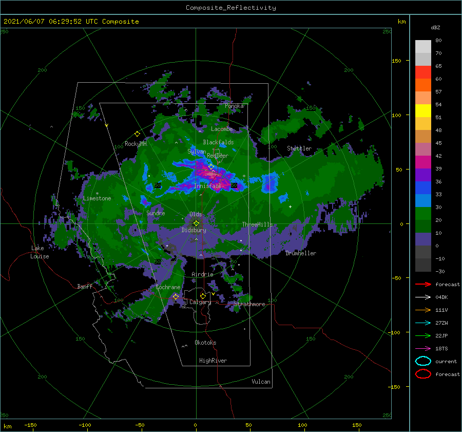Pick the blue 36-33 dBZ color swatch
Image resolution: width=462 pixels, height=432 pixels.
click(x=423, y=188)
